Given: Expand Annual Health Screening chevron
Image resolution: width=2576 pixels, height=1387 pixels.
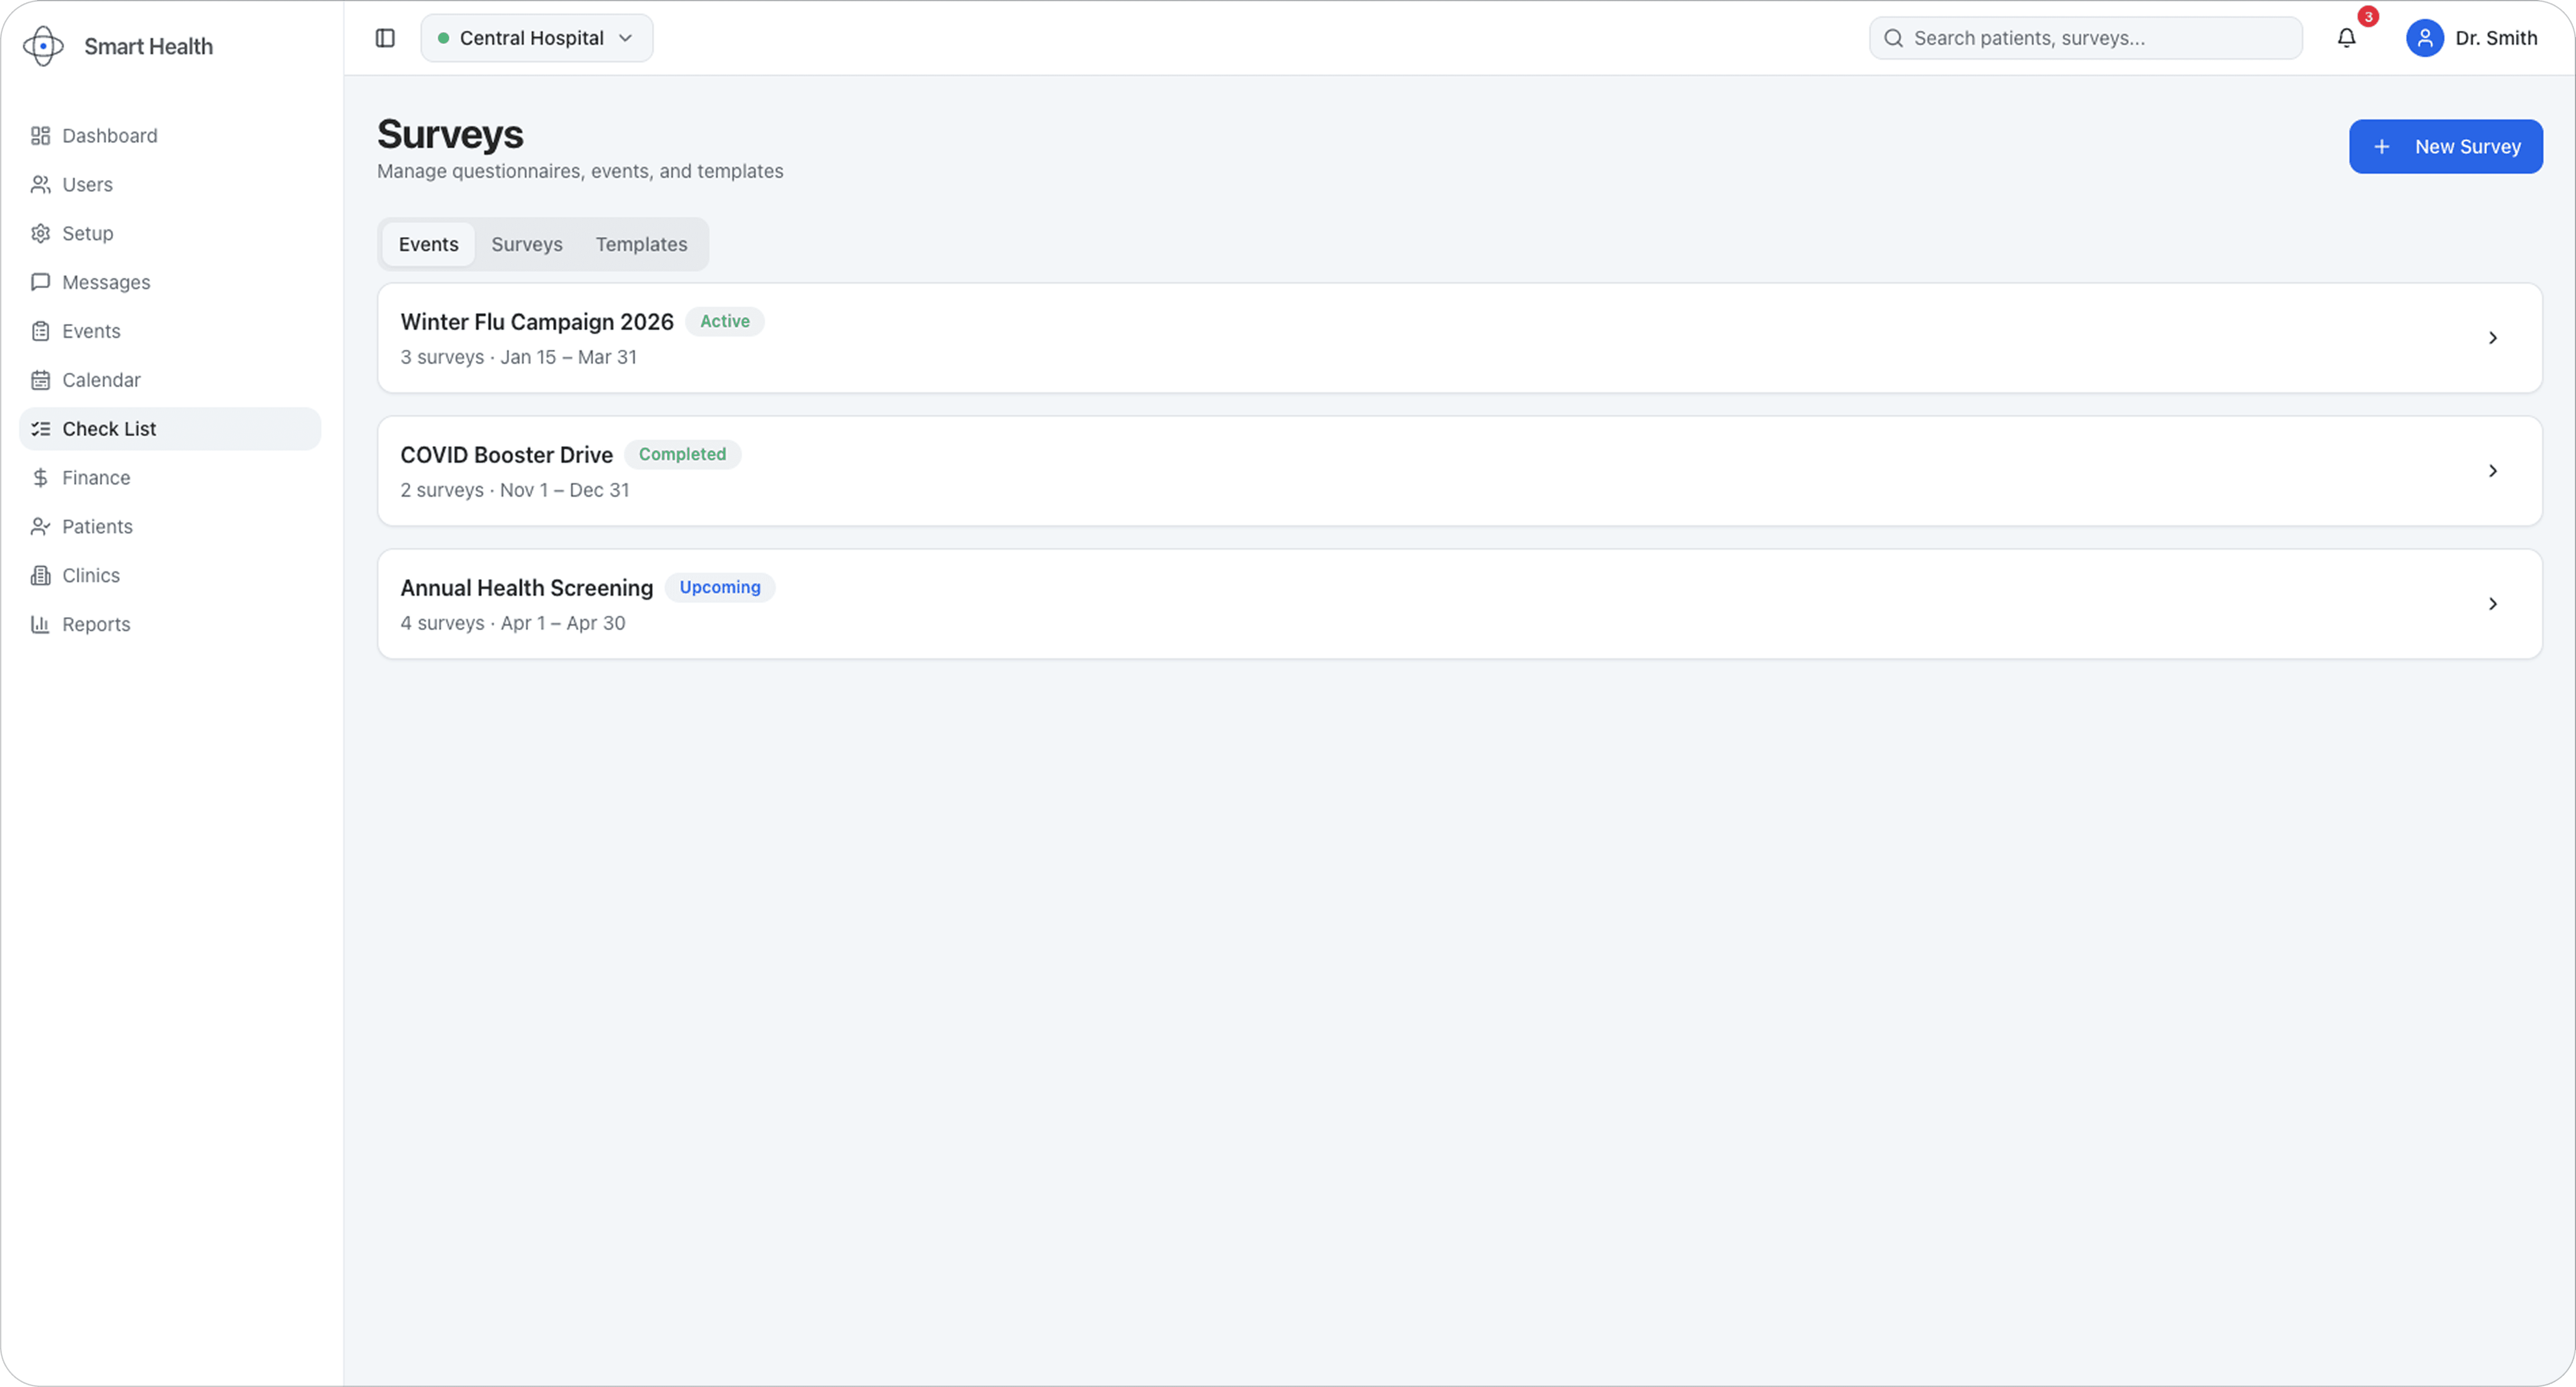Looking at the screenshot, I should (2492, 604).
